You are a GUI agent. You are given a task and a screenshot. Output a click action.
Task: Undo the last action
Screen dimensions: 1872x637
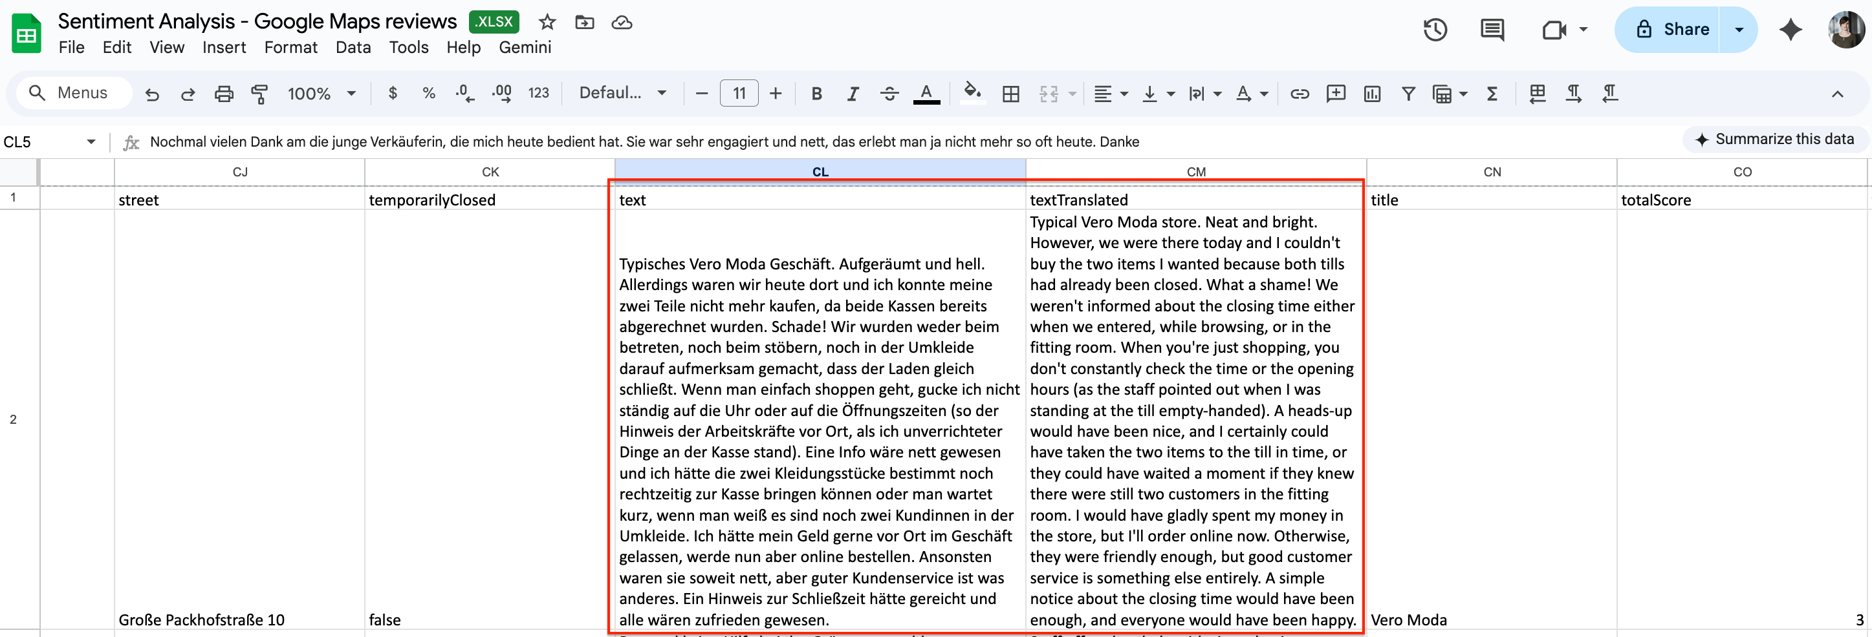click(x=152, y=93)
